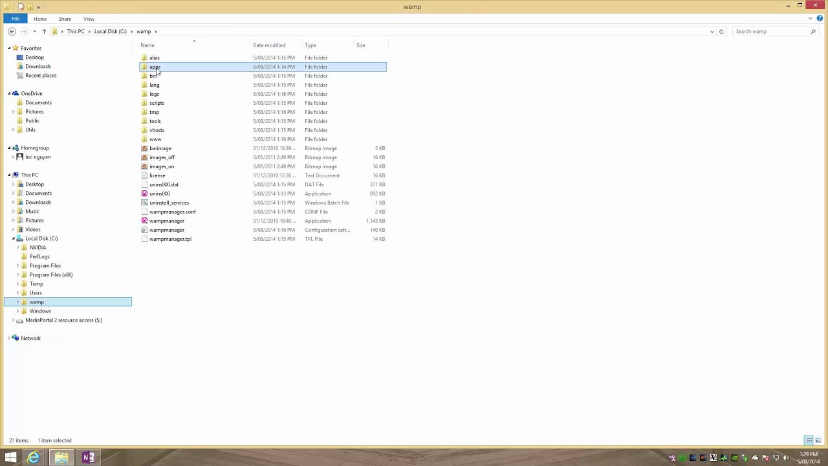828x466 pixels.
Task: Collapse the Favorites tree node
Action: point(9,48)
